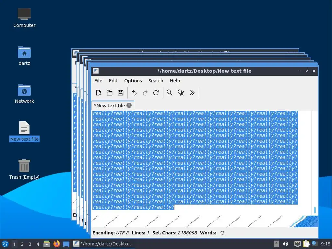
Task: Switch to workspace 4
Action: point(38,244)
